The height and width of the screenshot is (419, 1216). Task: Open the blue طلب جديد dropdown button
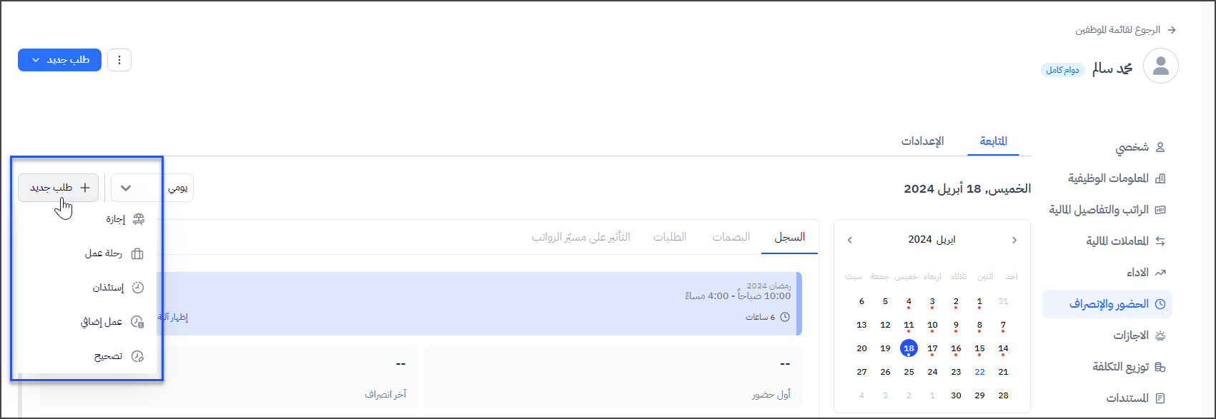click(59, 61)
